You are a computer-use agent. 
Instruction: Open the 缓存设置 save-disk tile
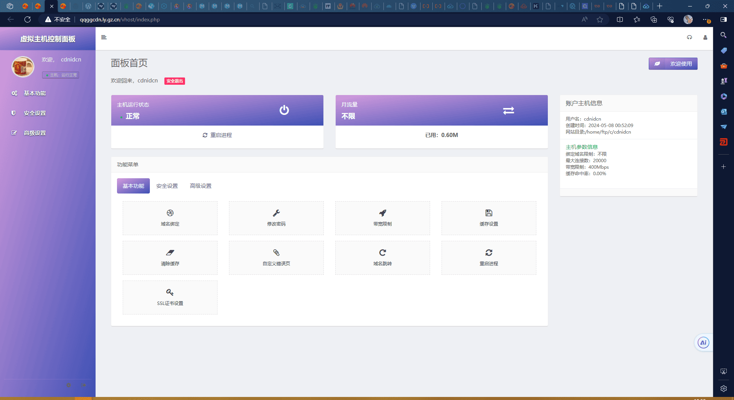(489, 218)
